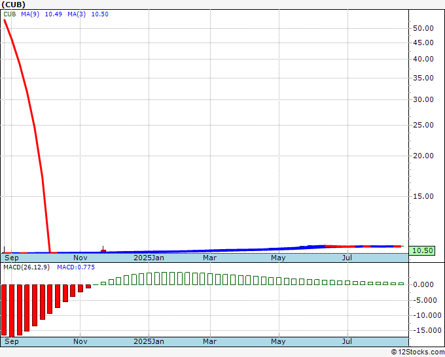Select the 20.00 price axis label

pos(423,156)
